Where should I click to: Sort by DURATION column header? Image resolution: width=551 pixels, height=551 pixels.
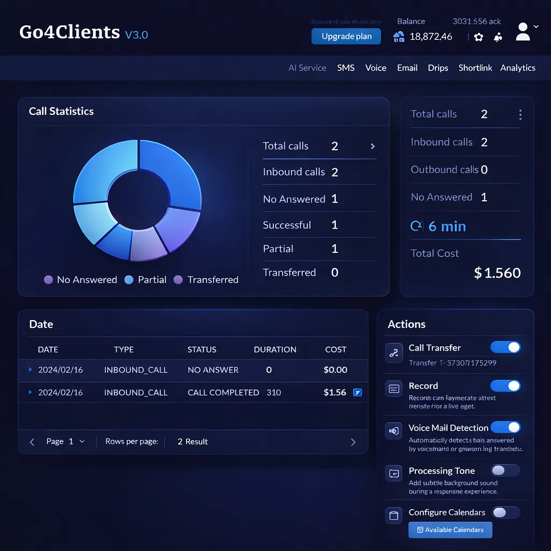[x=275, y=349]
